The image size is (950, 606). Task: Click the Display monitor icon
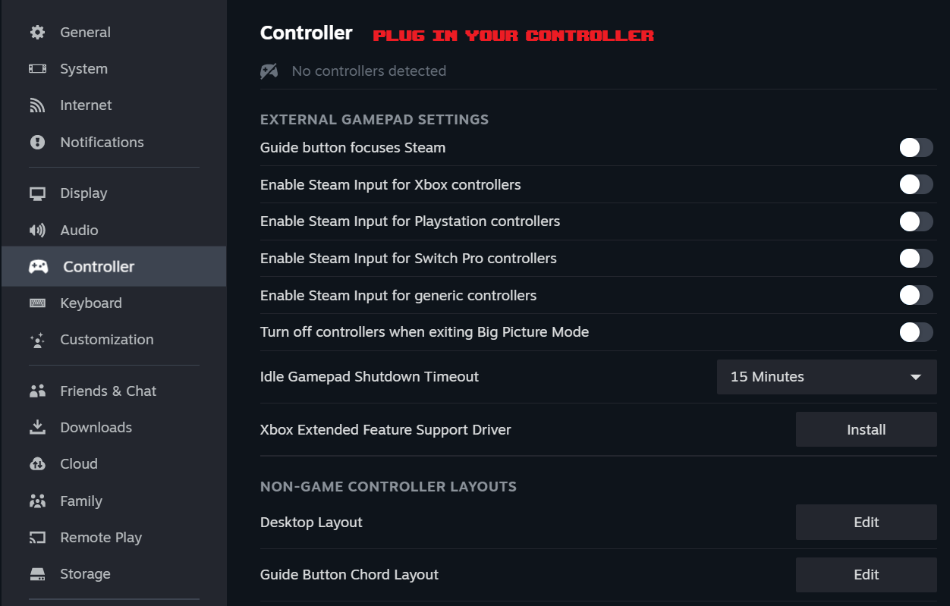tap(37, 193)
